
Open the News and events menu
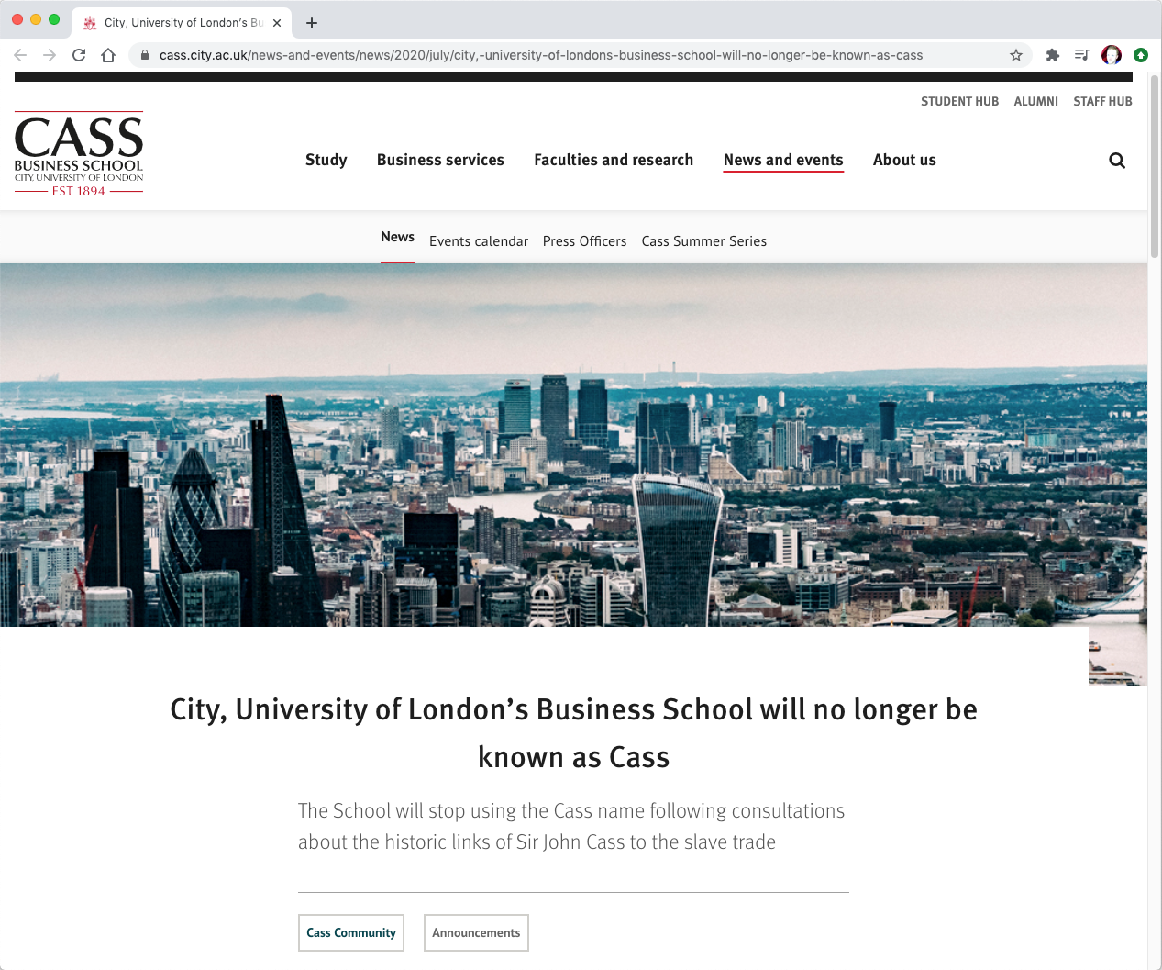[x=783, y=160]
